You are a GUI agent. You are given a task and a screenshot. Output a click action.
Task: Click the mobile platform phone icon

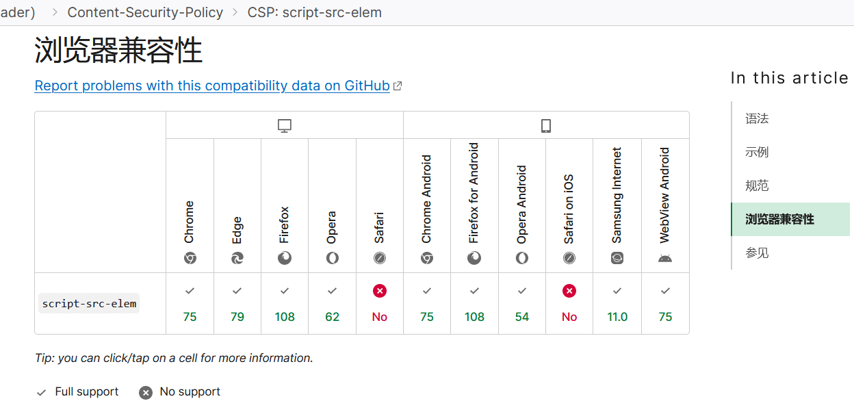point(546,126)
